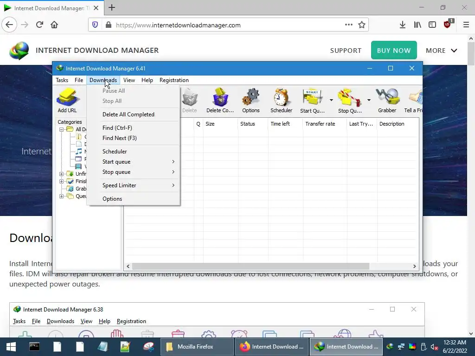Screen dimensions: 475x356
Task: Click the BUY NOW button
Action: click(394, 50)
